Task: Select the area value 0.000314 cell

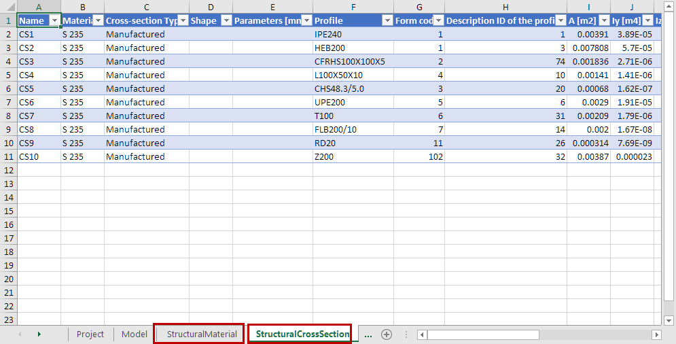Action: [x=588, y=143]
